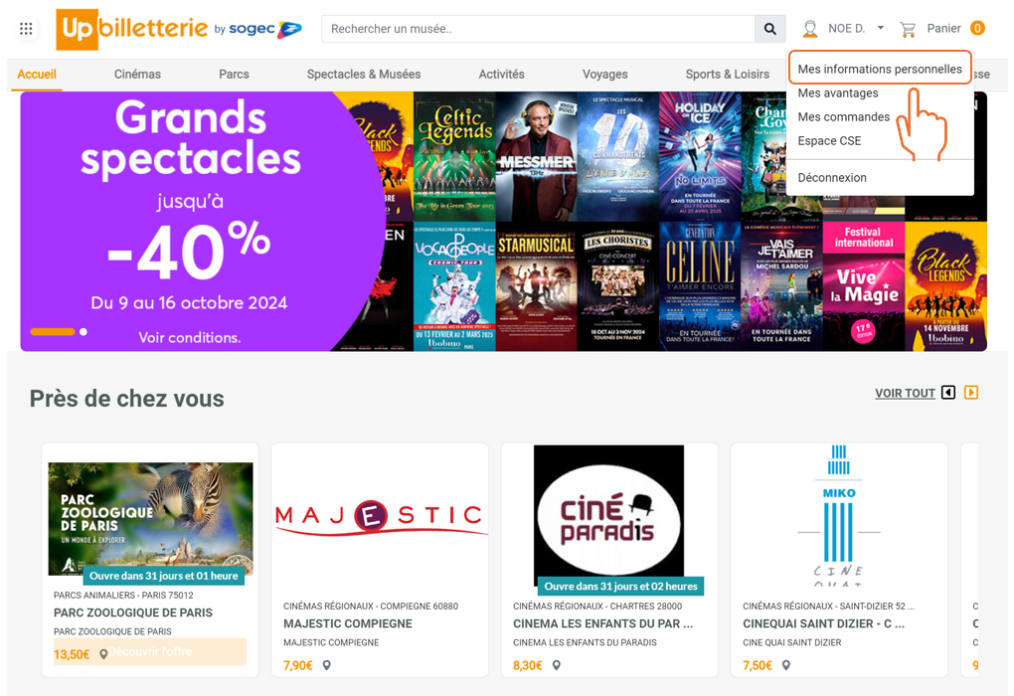Open the Parc Zoologique de Paris thumbnail
1014x696 pixels.
click(x=151, y=519)
